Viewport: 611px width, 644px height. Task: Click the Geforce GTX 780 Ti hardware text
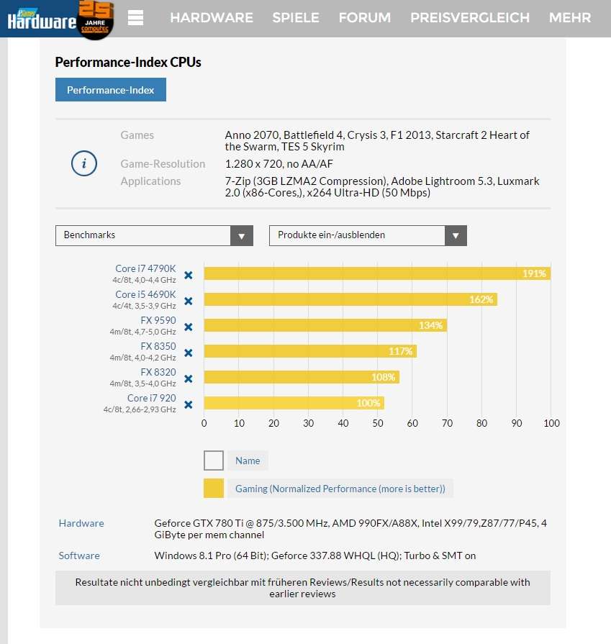[x=350, y=529]
